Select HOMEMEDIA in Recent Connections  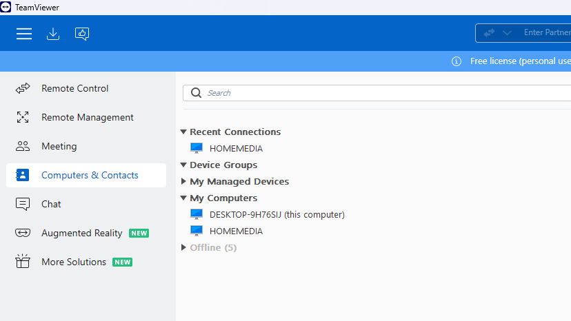(x=236, y=149)
